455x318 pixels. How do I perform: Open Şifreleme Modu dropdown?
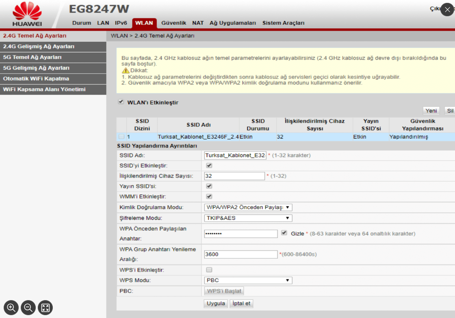coord(248,218)
